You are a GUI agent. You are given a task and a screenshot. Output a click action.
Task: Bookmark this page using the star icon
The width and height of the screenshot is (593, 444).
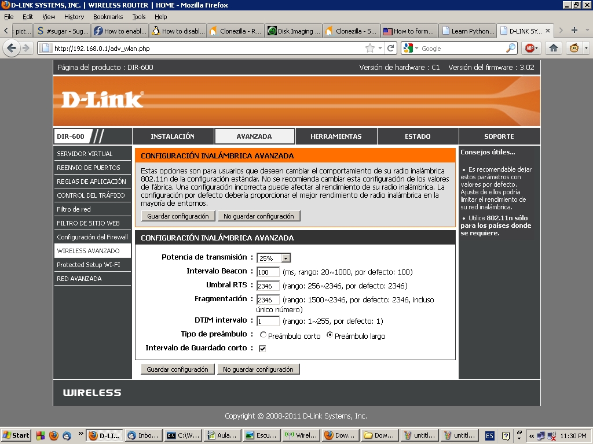(x=370, y=49)
